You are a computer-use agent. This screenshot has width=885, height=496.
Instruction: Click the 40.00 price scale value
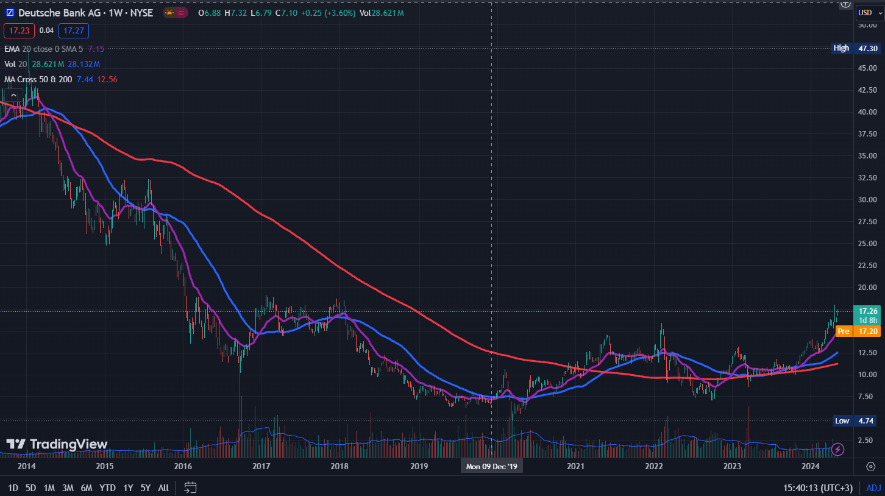pos(867,112)
